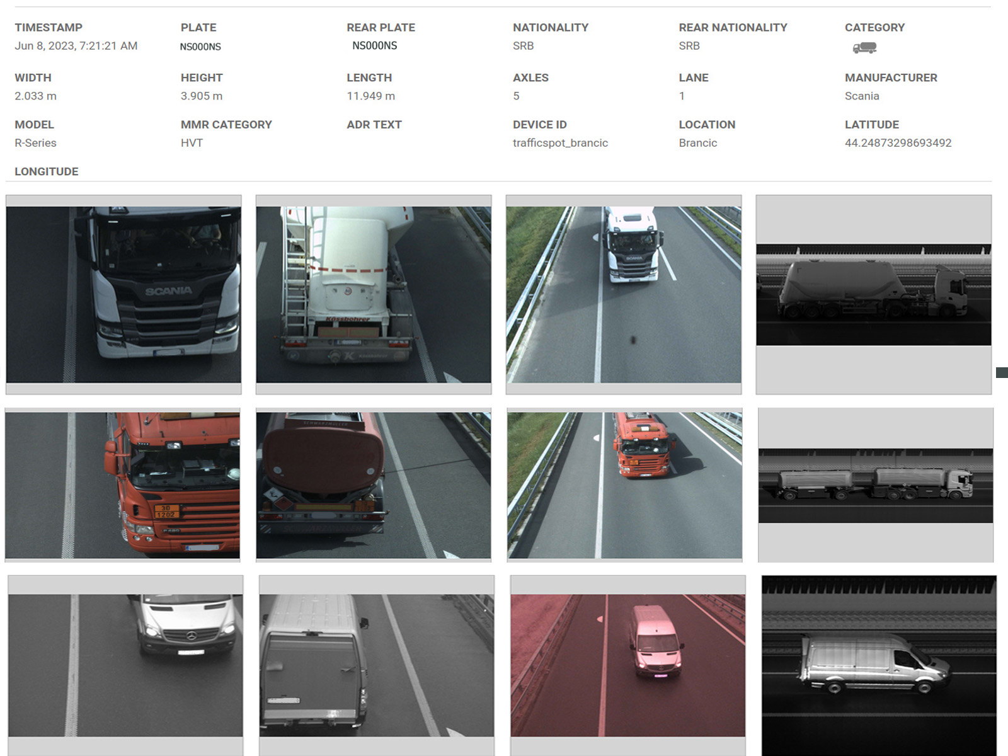Open grayscale side profile of truck with trailer
The width and height of the screenshot is (1008, 756).
coord(876,485)
